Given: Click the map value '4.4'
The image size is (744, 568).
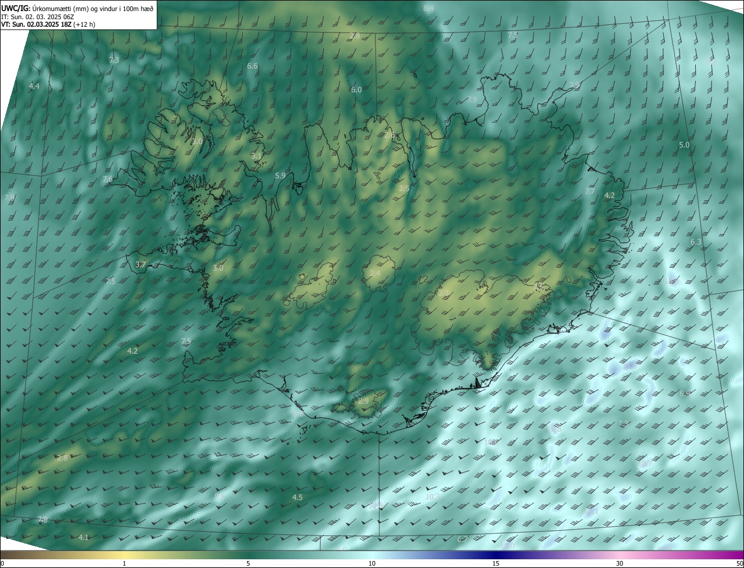Looking at the screenshot, I should coord(34,86).
